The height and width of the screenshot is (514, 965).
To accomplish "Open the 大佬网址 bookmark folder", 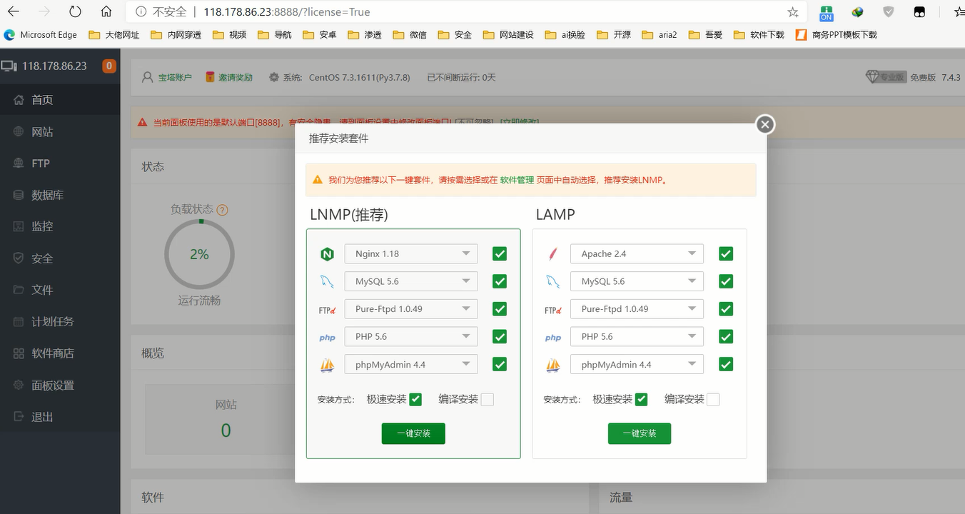I will click(114, 34).
